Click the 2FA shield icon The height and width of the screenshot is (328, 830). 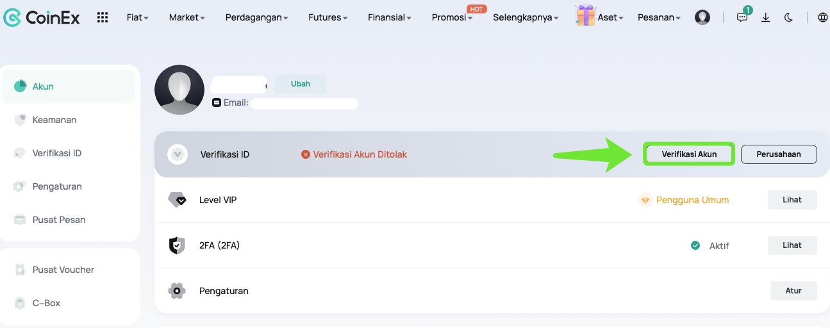(177, 245)
